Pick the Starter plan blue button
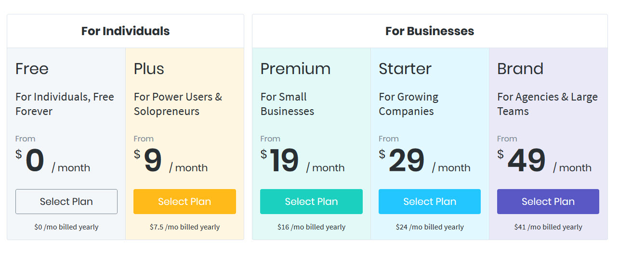619x254 pixels. [430, 202]
